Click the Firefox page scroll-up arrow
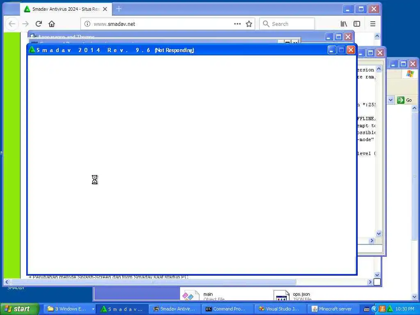Image resolution: width=420 pixels, height=315 pixels. [377, 36]
